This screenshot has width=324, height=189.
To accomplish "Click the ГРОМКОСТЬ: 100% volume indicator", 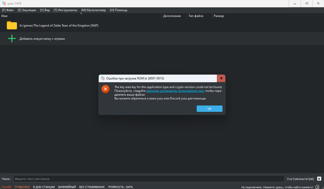I will coord(120,187).
